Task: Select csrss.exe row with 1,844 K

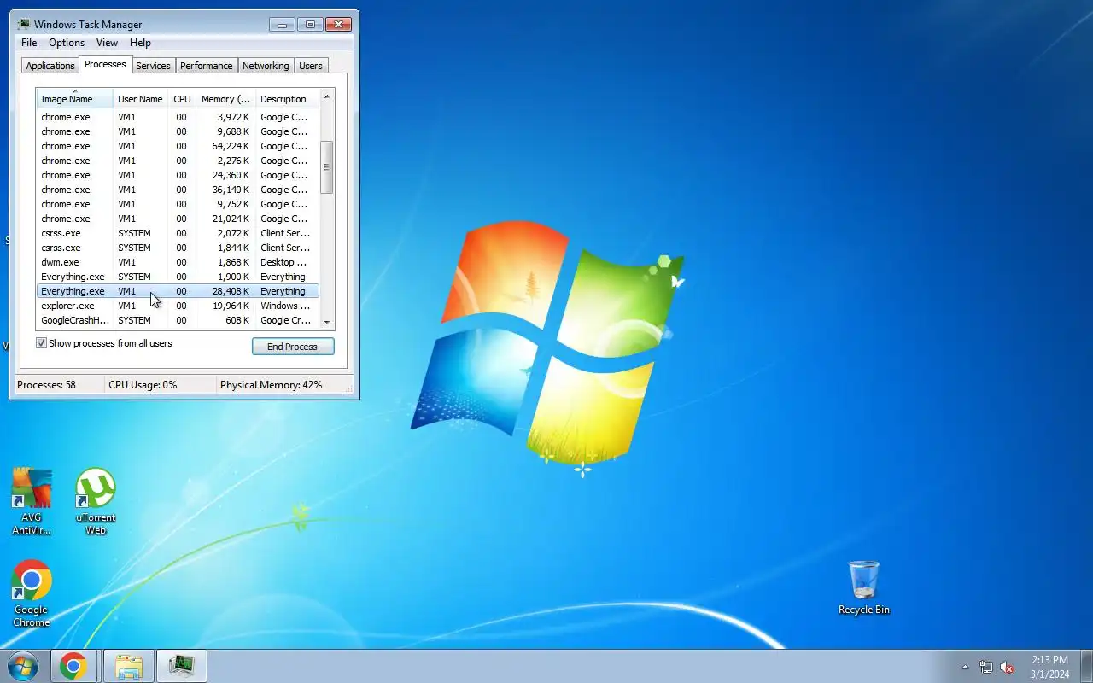Action: (178, 248)
